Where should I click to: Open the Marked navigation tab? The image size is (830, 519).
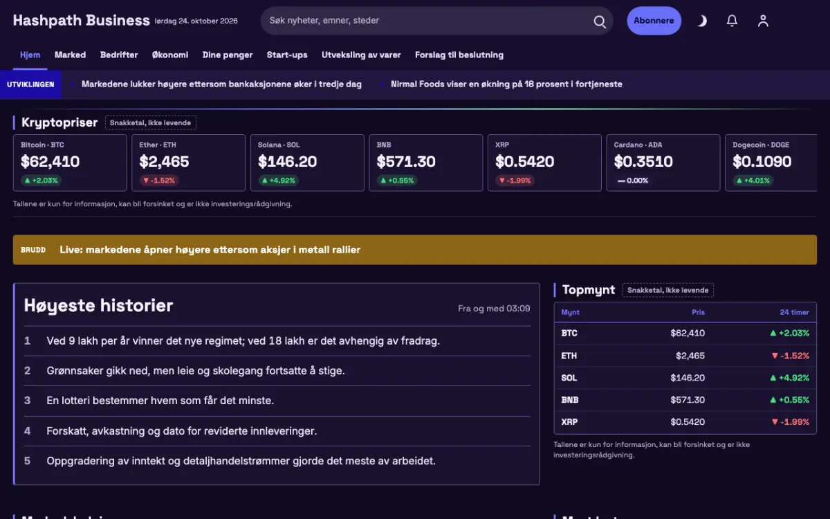click(x=70, y=55)
